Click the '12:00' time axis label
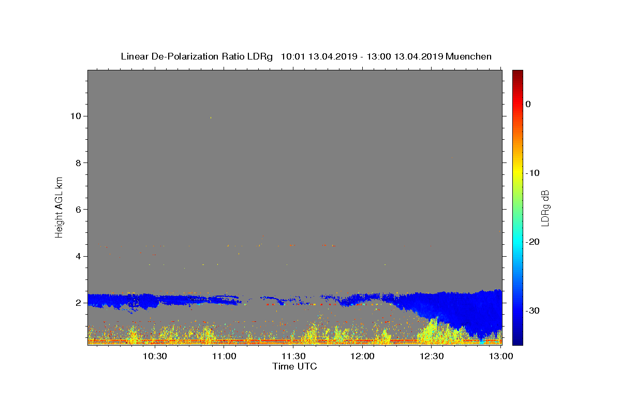Screen dimensions: 621x414 point(363,356)
